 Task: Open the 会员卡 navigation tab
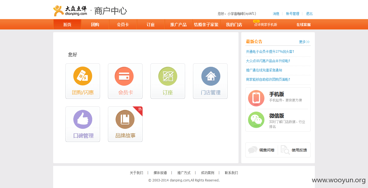(x=123, y=25)
